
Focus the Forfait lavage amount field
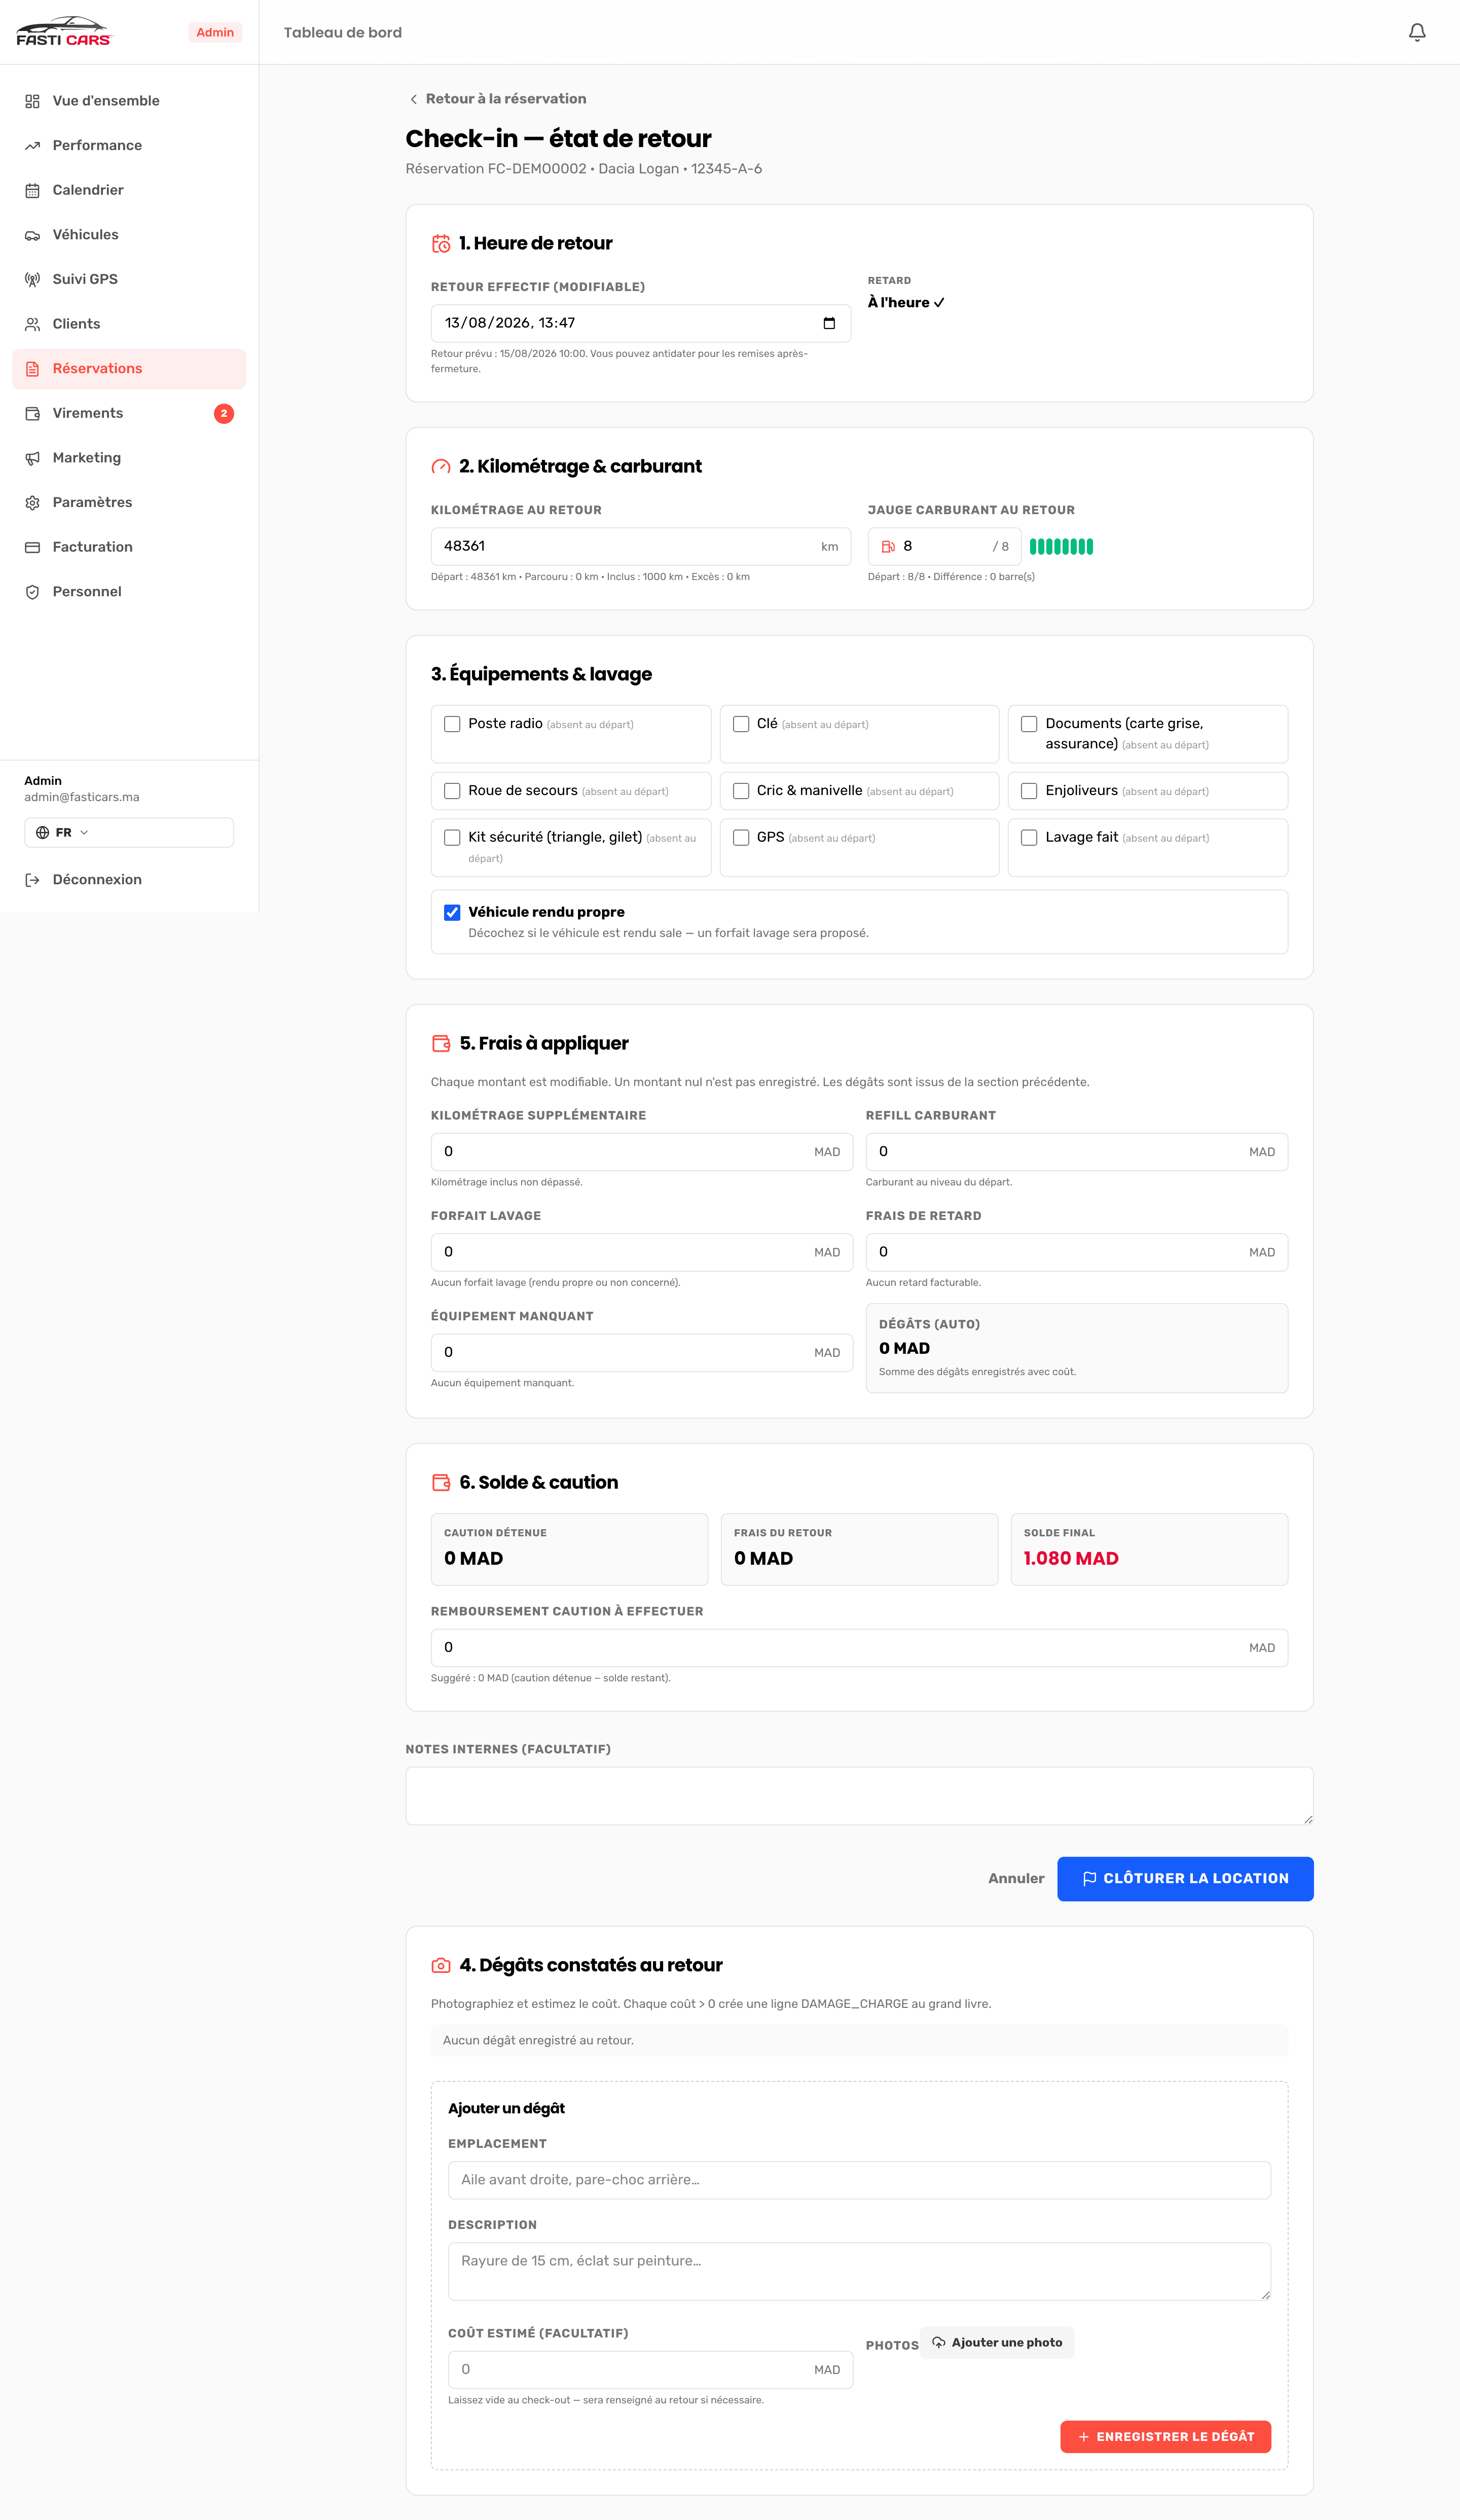(642, 1252)
